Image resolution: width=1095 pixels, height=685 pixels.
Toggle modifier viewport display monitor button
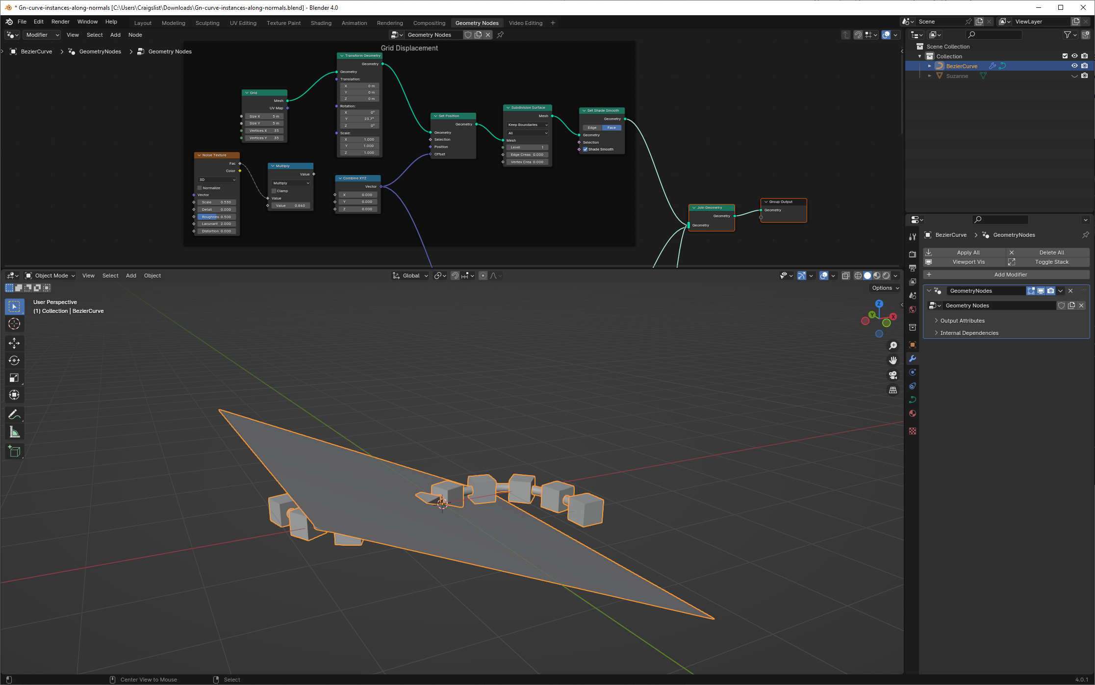(x=1041, y=291)
